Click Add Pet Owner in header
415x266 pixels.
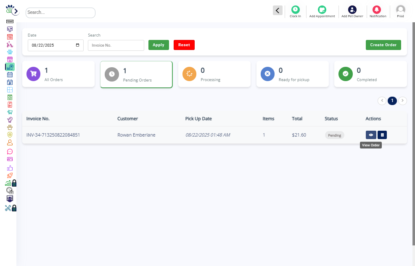point(352,12)
